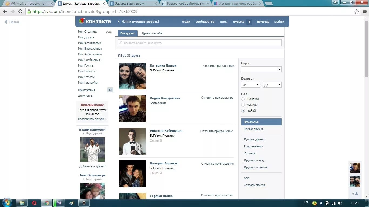This screenshot has width=369, height=207.
Task: Select Любой gender radio button
Action: [x=243, y=111]
